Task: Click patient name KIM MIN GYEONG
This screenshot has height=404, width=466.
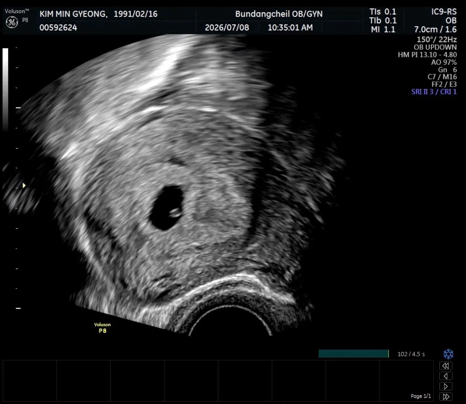Action: (x=73, y=14)
